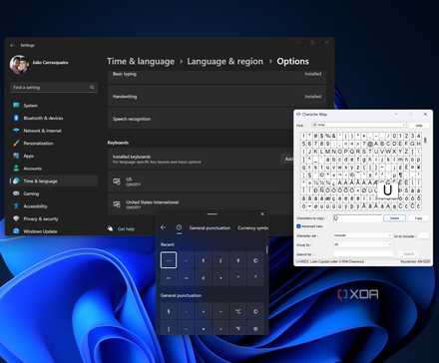Go to Time & language breadcrumb
Image resolution: width=439 pixels, height=363 pixels.
(141, 62)
